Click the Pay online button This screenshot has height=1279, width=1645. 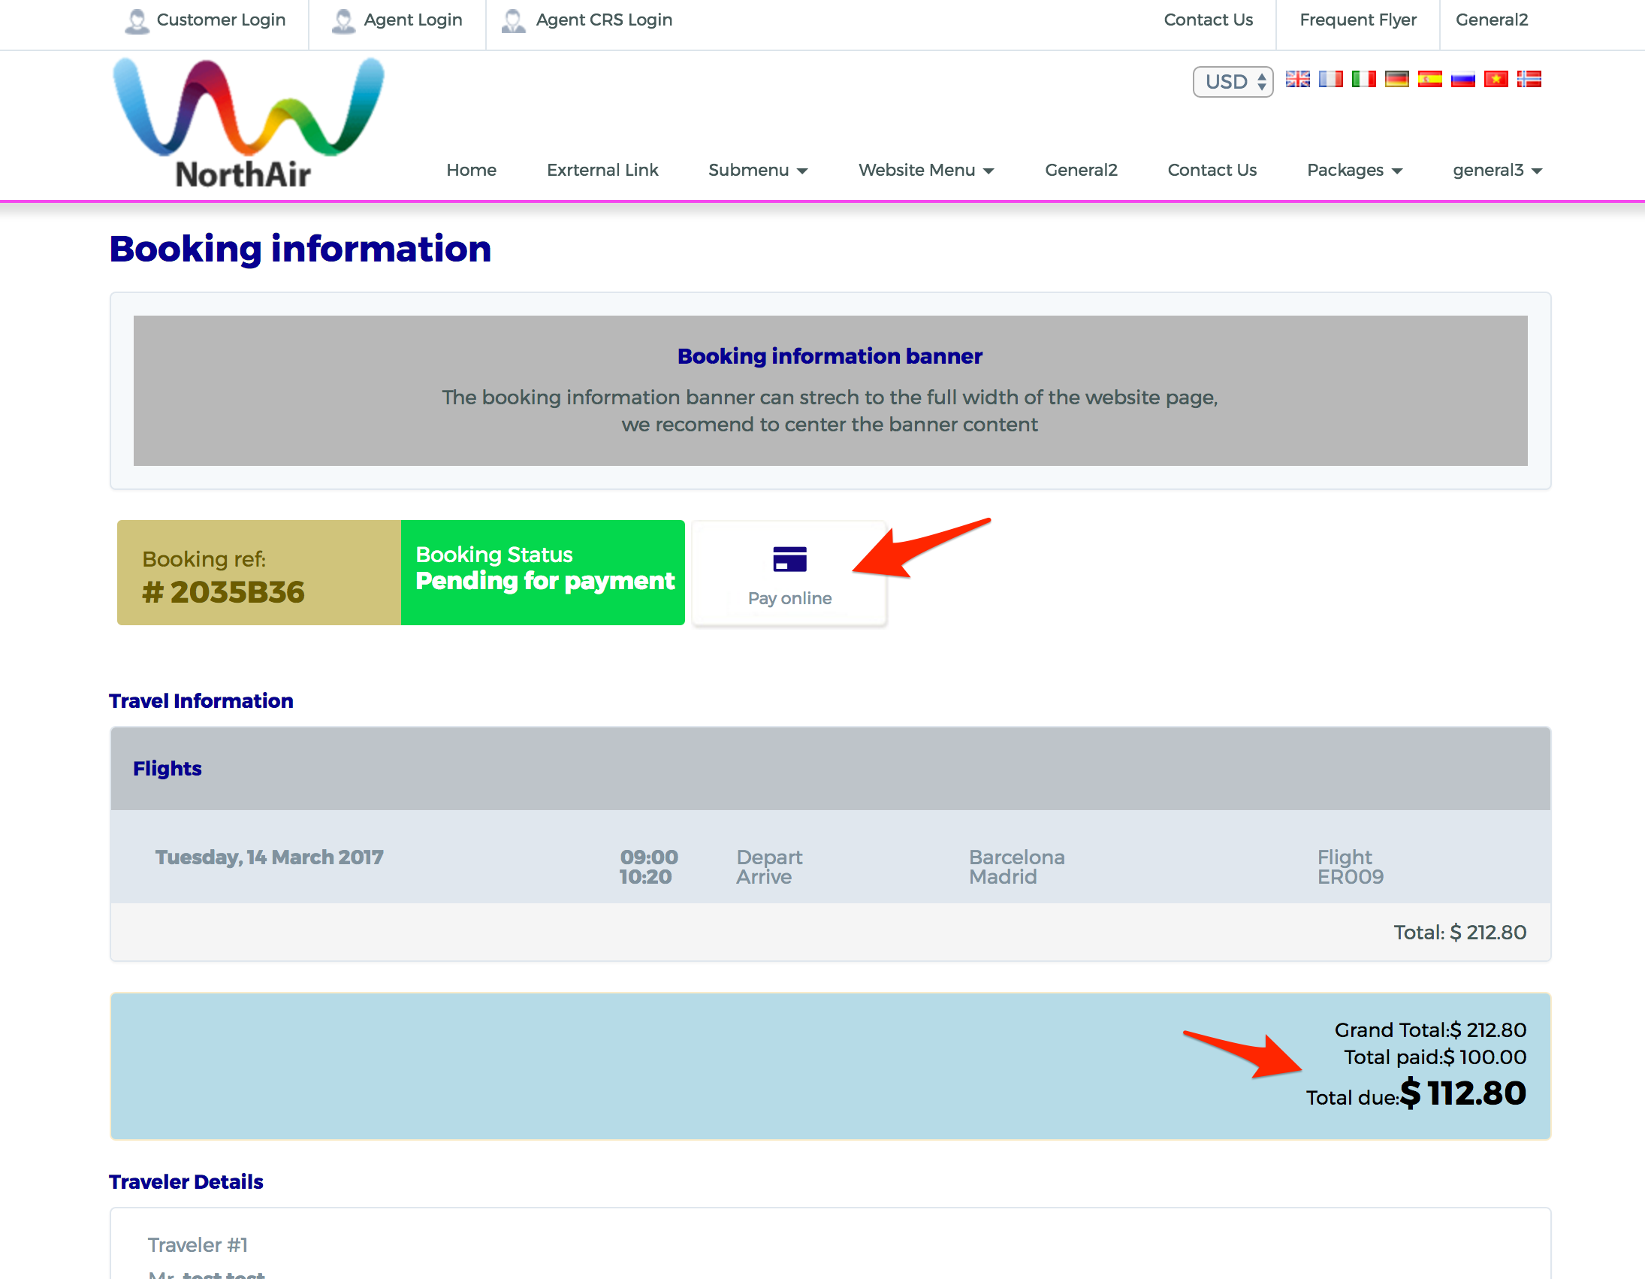pos(789,573)
